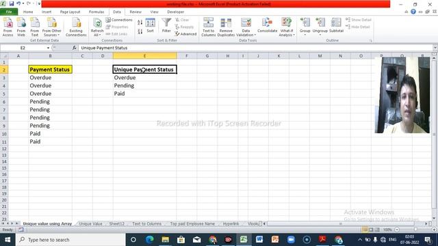Go to next sheet navigation arrow
Screen dimensions: 438x246
[x=12, y=223]
